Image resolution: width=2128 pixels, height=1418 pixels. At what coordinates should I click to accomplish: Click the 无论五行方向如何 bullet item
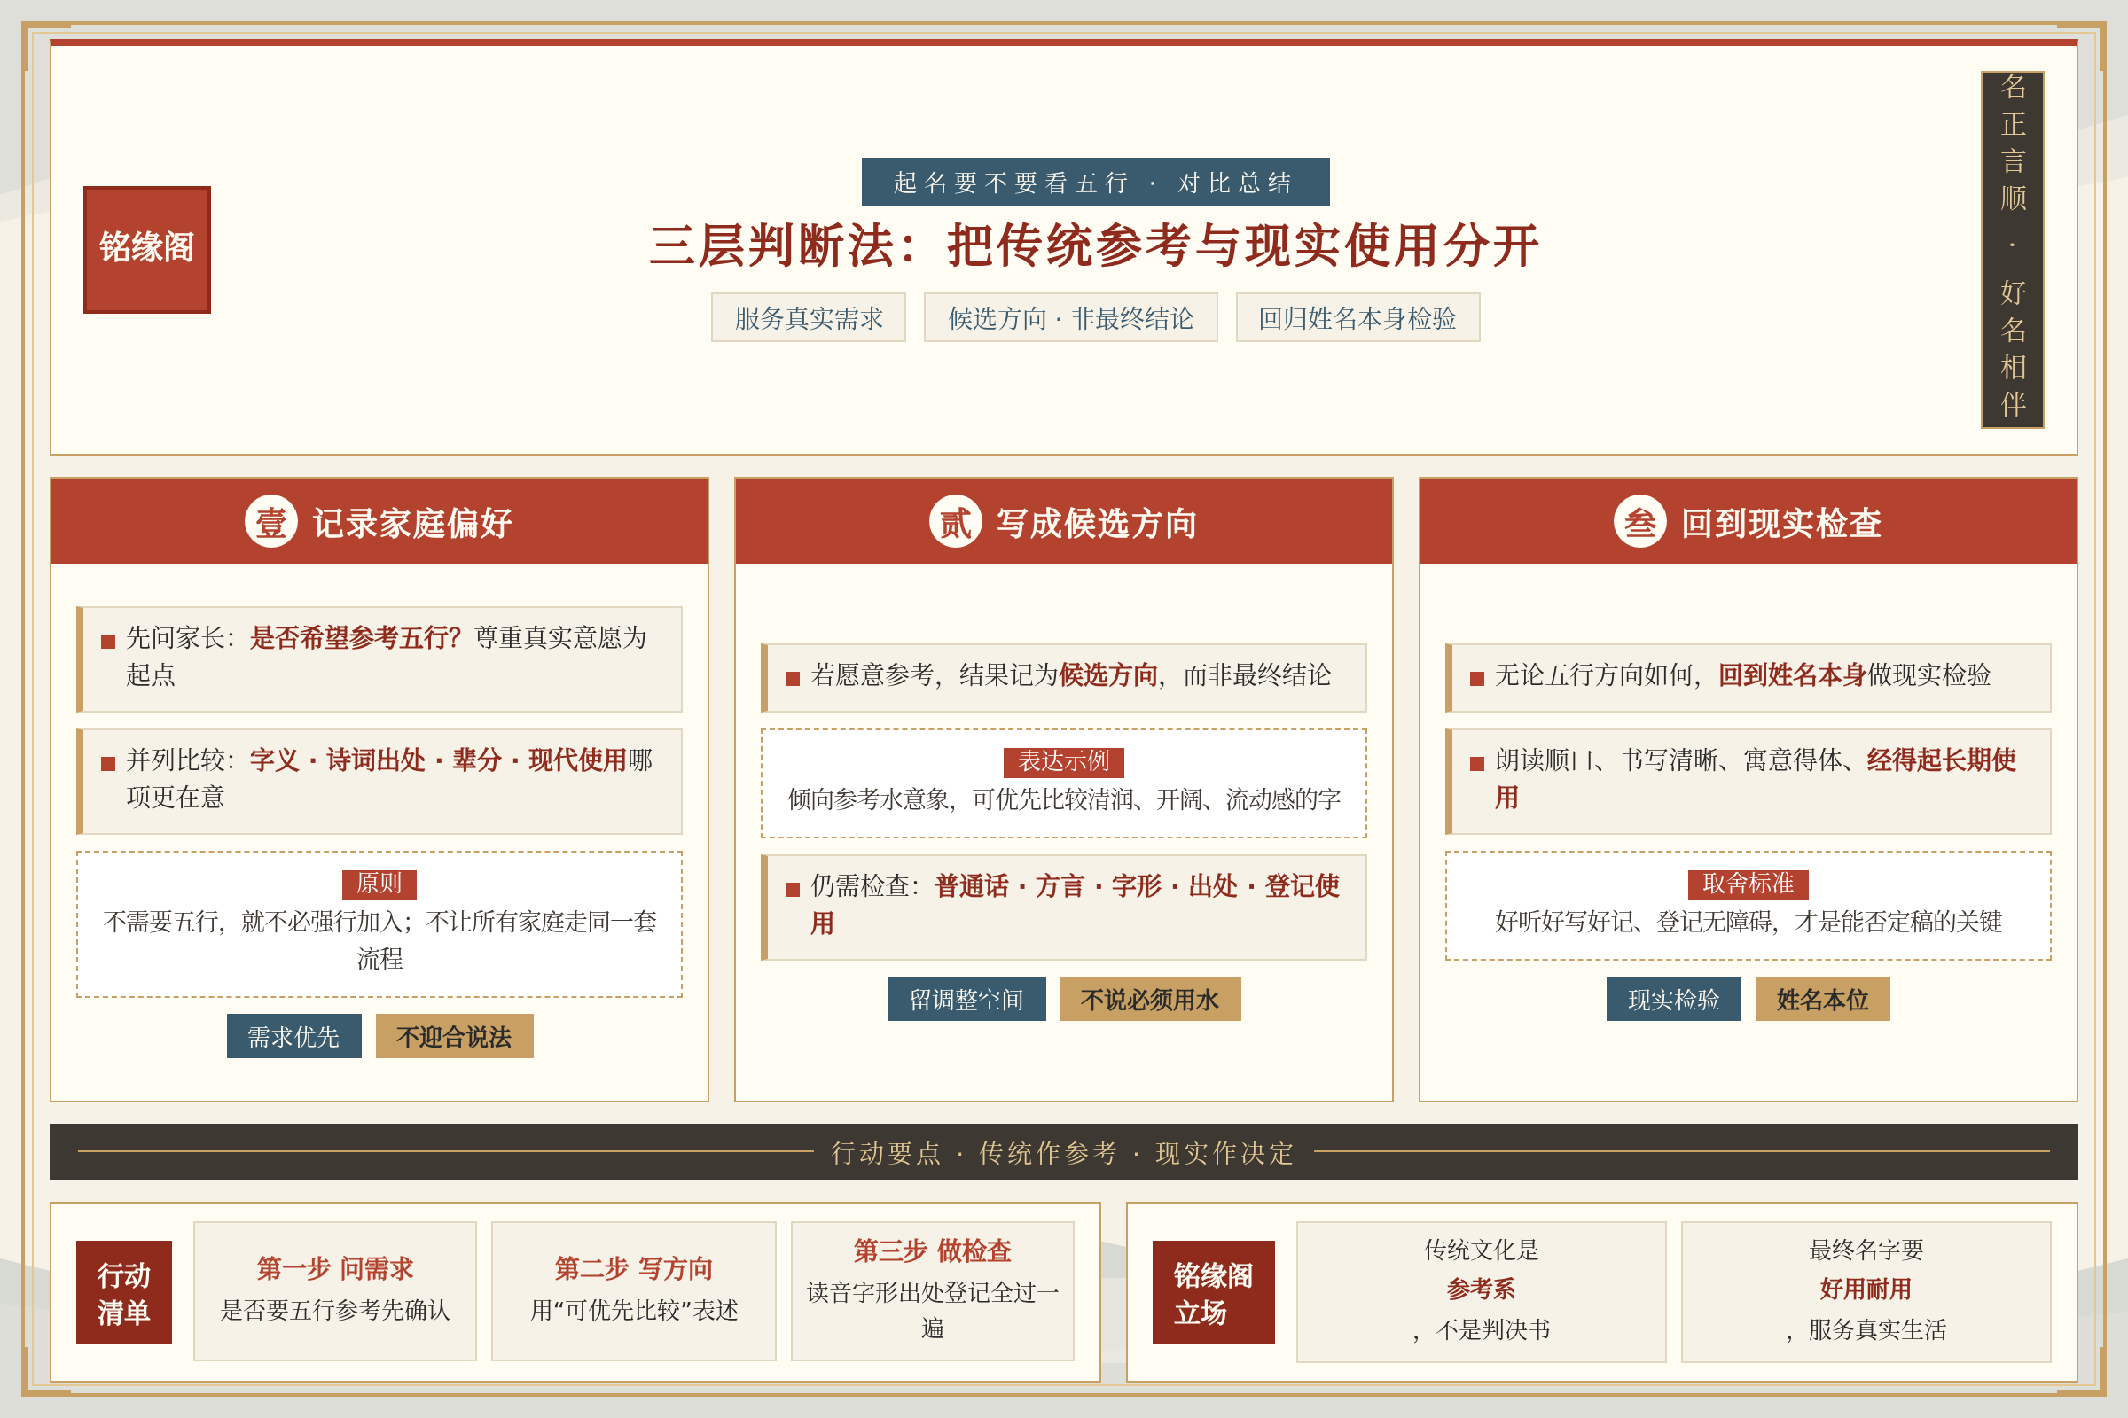coord(1748,676)
